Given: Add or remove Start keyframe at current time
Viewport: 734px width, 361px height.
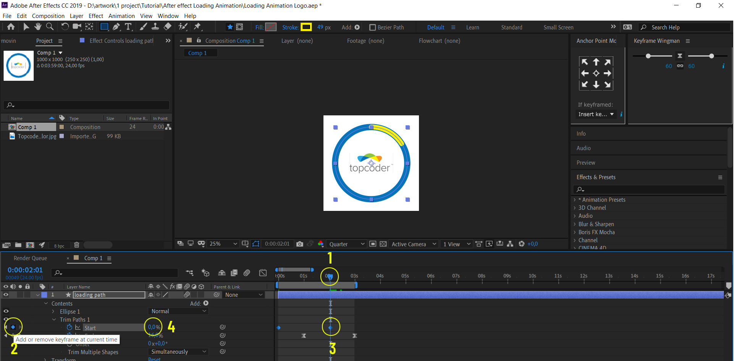Looking at the screenshot, I should click(13, 327).
